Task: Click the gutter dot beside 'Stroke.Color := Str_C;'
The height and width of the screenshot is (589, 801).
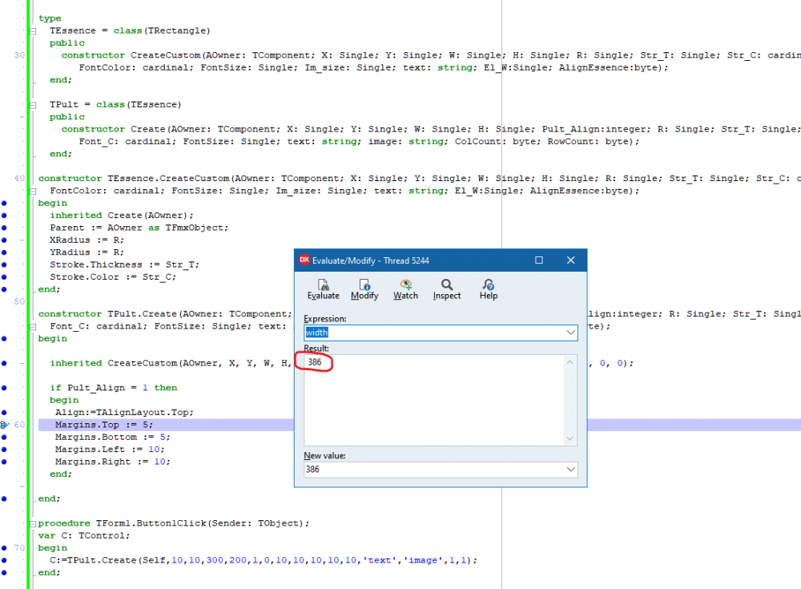Action: tap(4, 276)
